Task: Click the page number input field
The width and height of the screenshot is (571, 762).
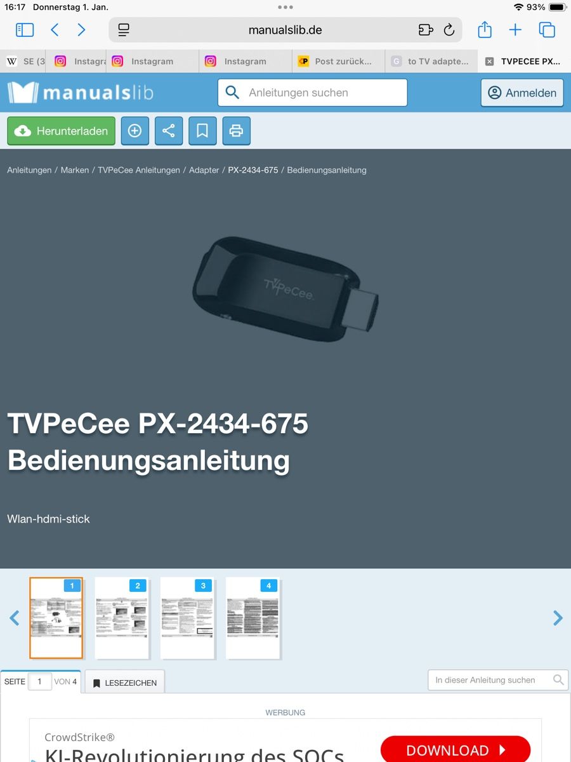Action: 39,682
